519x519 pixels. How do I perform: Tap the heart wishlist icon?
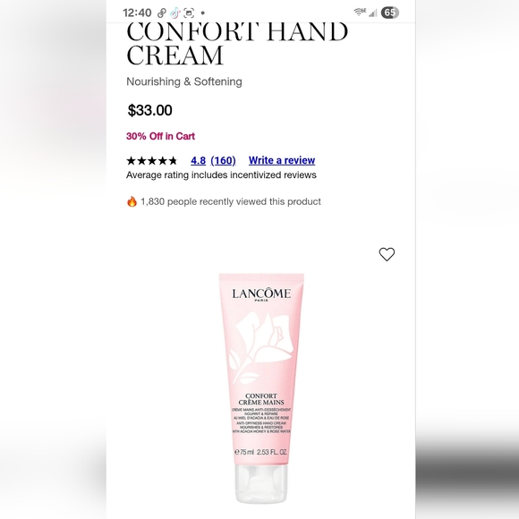387,254
